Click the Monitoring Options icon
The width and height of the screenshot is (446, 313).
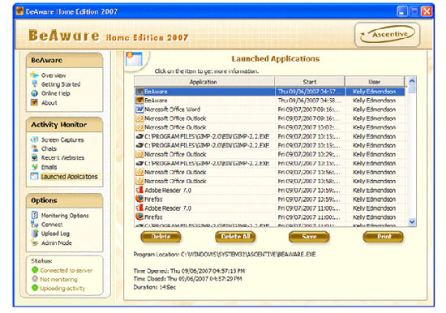coord(34,215)
